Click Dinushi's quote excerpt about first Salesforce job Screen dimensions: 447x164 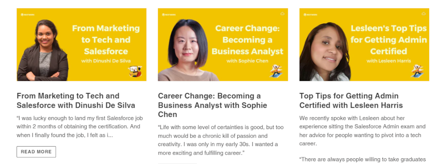pos(80,126)
